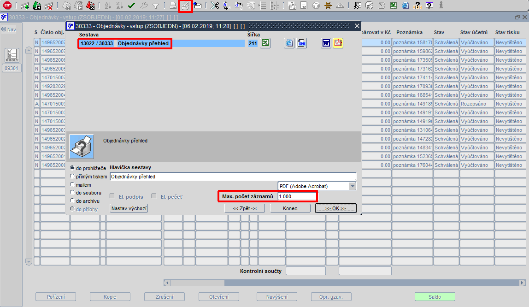Click the Internet Explorer icon in main toolbar
This screenshot has height=307, width=529.
coord(405,6)
